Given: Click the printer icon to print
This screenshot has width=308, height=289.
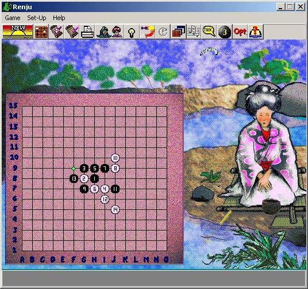Looking at the screenshot, I should coord(87,32).
